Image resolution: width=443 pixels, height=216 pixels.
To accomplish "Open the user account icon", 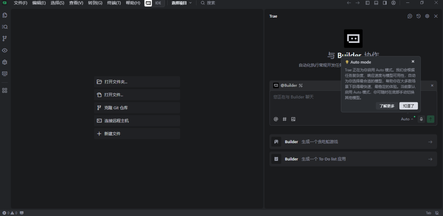I will (x=393, y=3).
